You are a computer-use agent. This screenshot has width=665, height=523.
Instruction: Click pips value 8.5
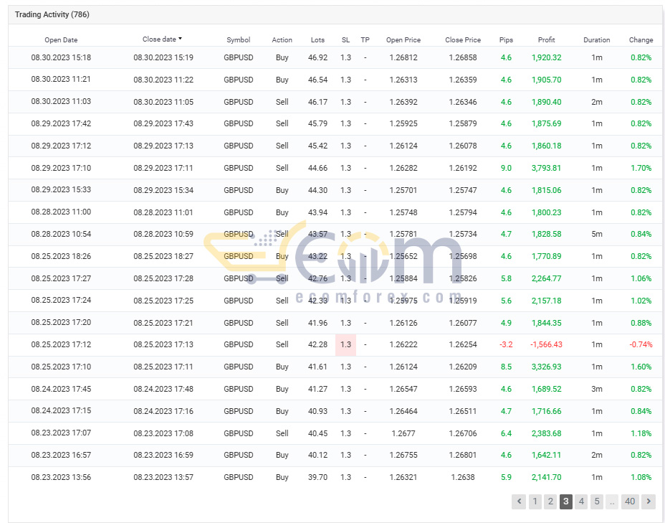506,367
